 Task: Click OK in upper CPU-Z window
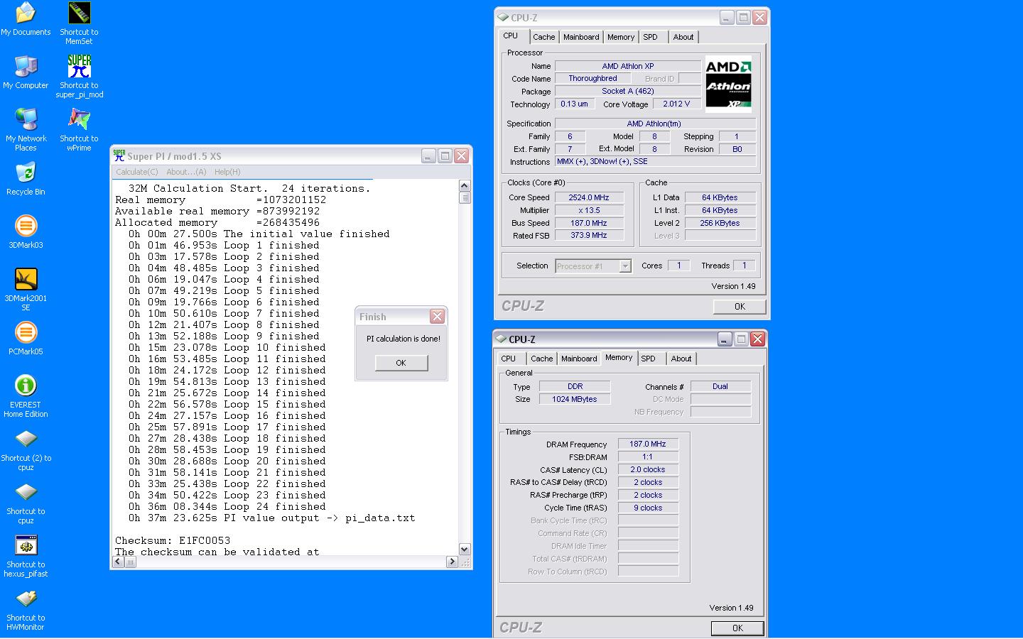click(740, 307)
